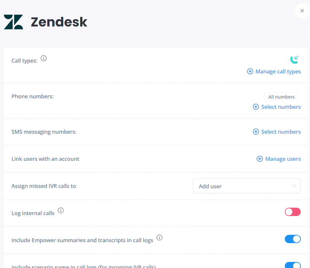Click the plus icon for SMS messaging numbers

pos(256,132)
